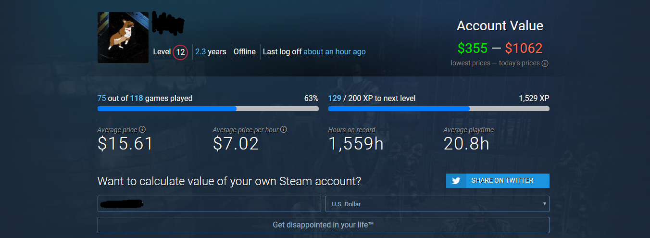Click the $355 lowest account value

[473, 48]
